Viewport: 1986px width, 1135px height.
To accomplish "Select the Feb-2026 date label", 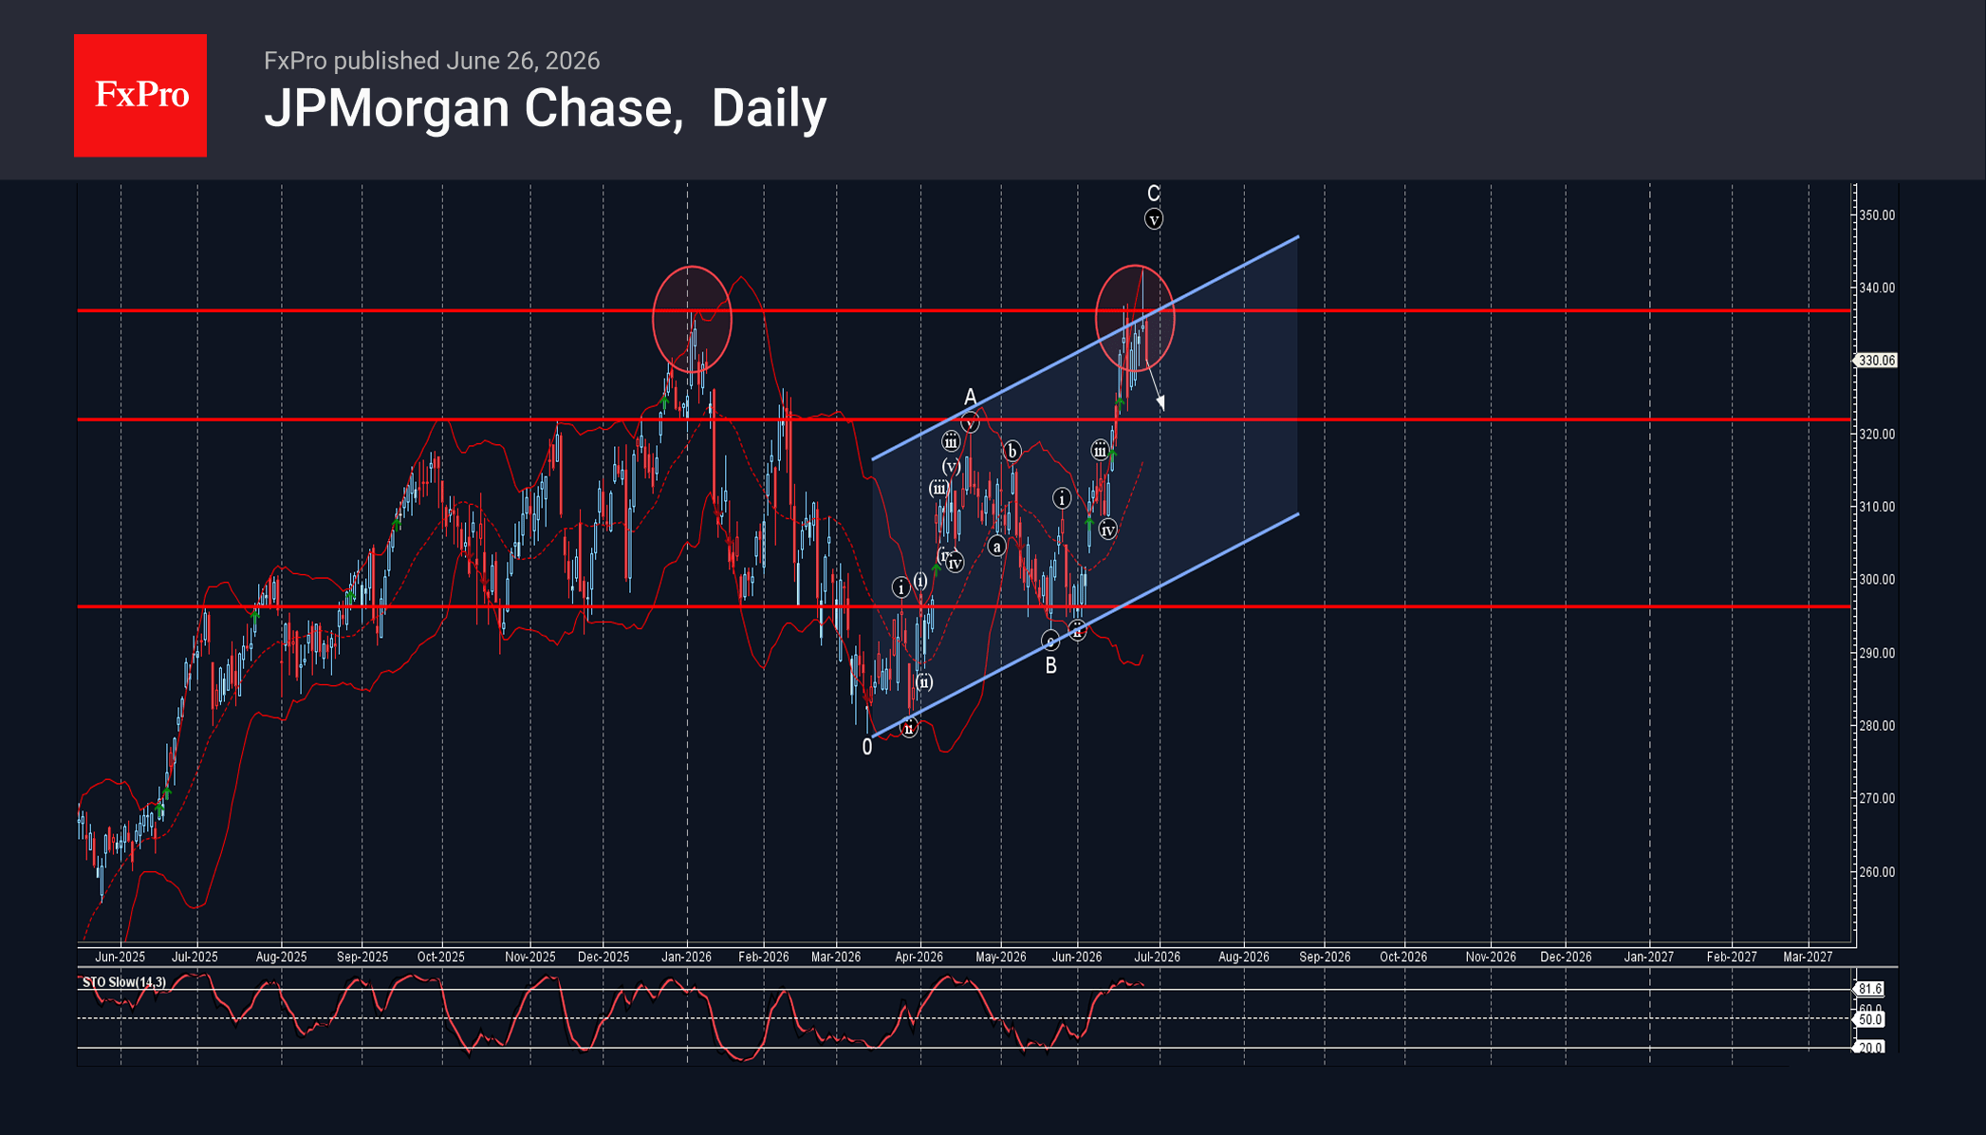I will point(764,957).
